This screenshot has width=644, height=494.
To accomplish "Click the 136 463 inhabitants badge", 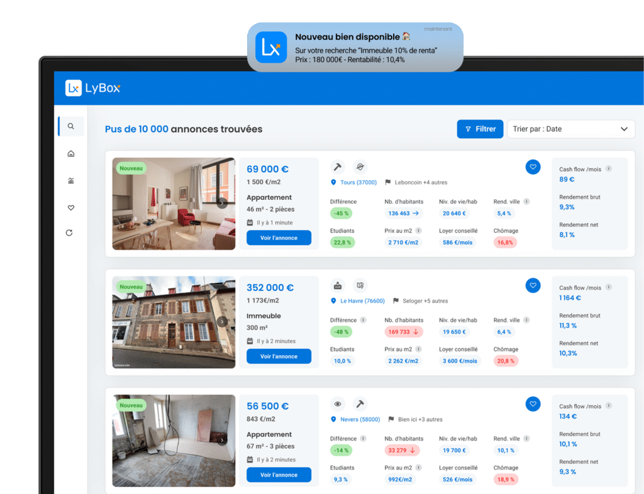I will [x=403, y=213].
